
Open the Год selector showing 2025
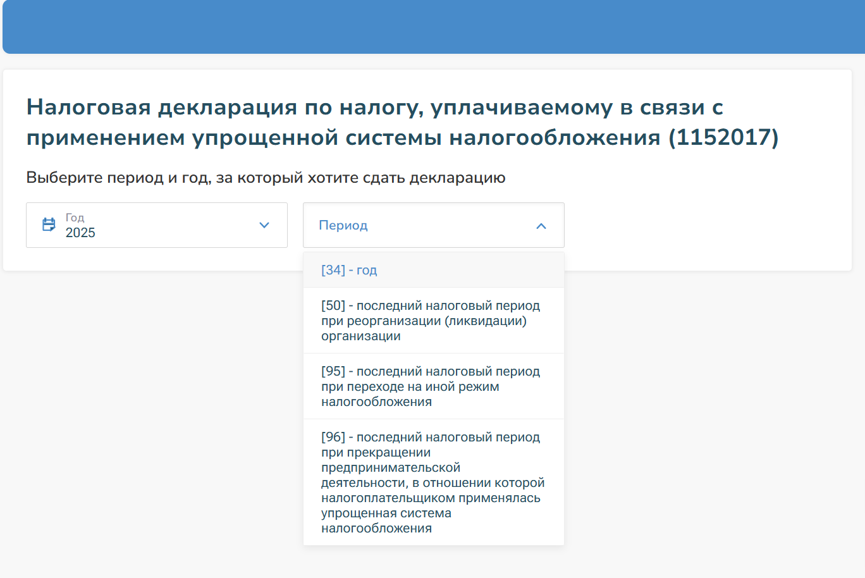coord(156,225)
